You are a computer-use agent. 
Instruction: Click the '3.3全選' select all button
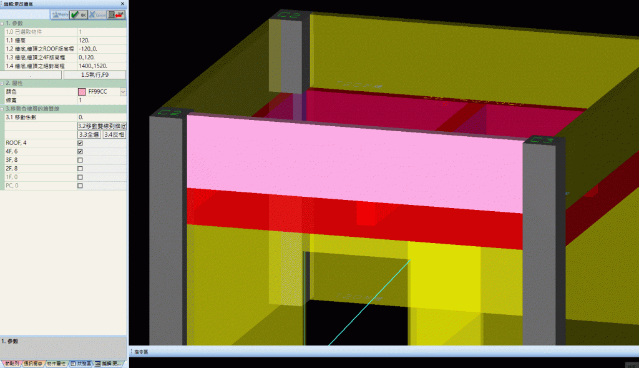pyautogui.click(x=89, y=134)
